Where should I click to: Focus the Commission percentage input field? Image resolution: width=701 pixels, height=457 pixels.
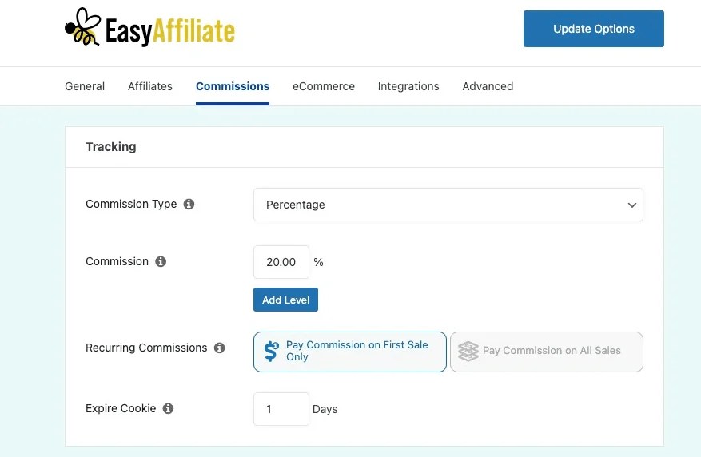tap(281, 262)
